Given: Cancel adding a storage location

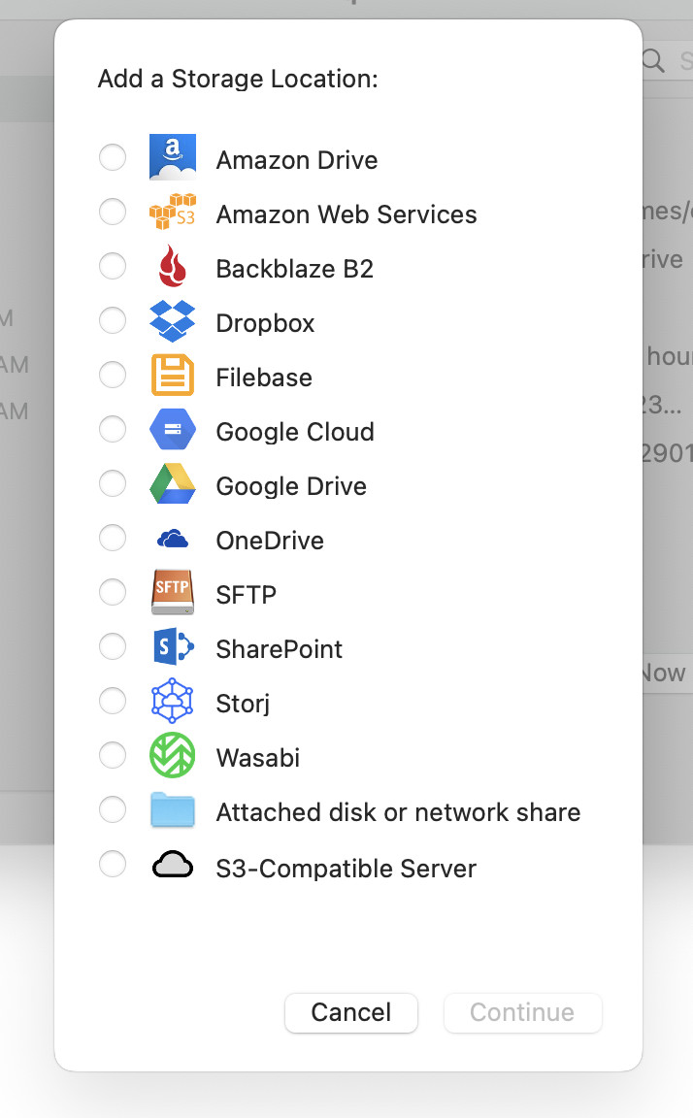Looking at the screenshot, I should (350, 1012).
